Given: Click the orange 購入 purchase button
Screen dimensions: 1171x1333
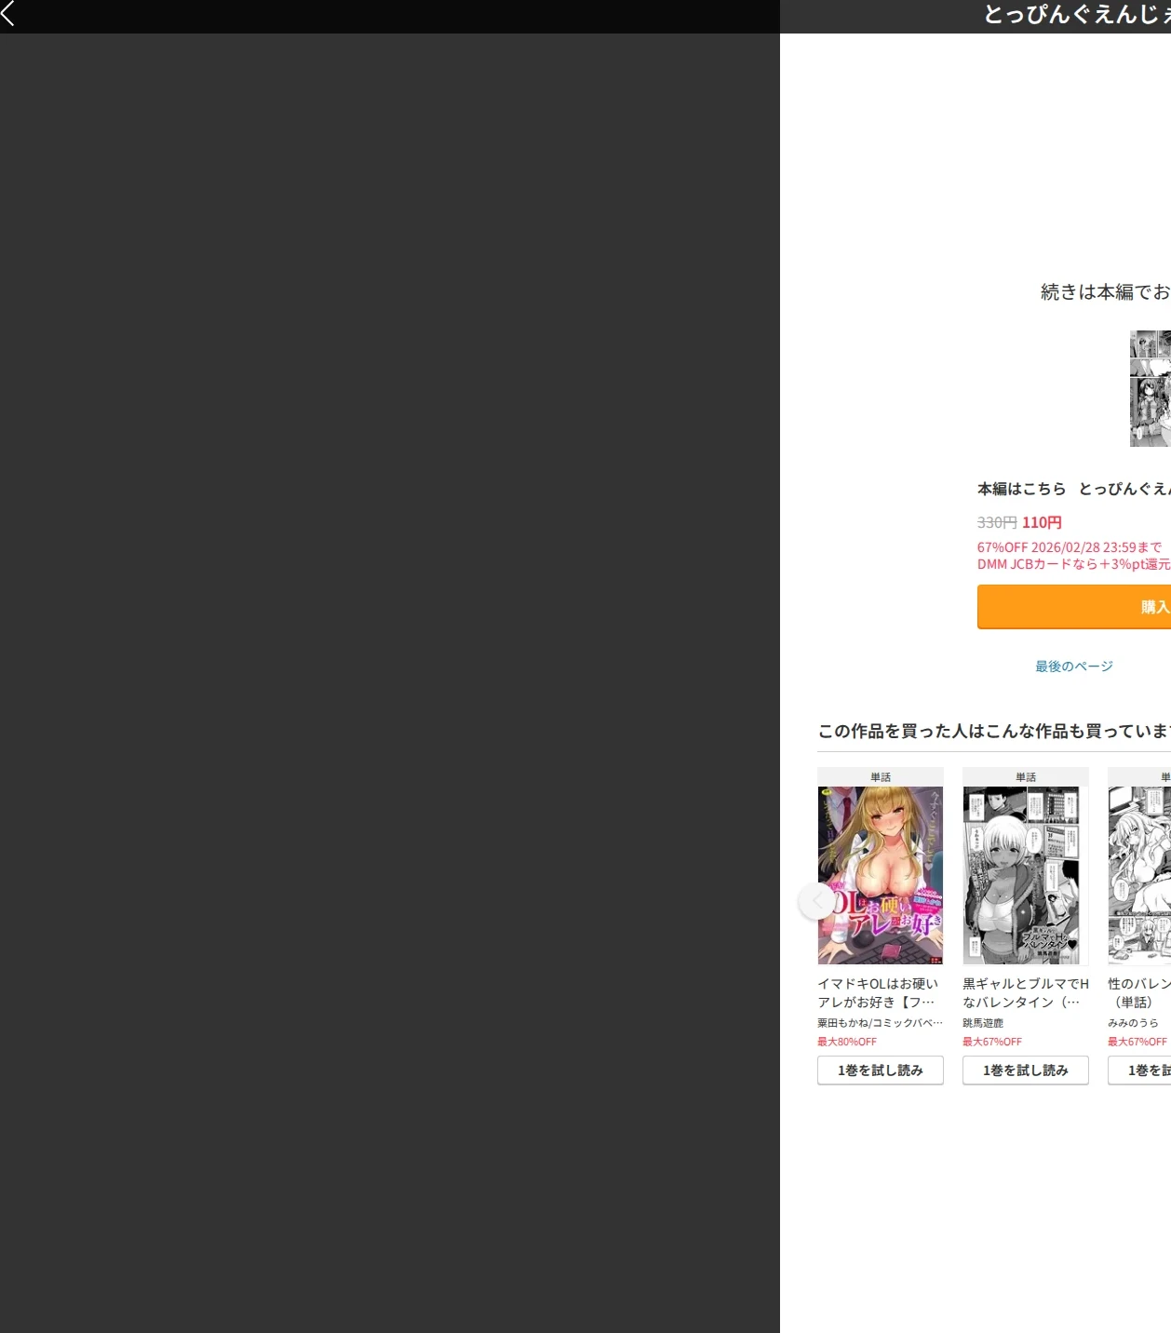Looking at the screenshot, I should point(1074,607).
